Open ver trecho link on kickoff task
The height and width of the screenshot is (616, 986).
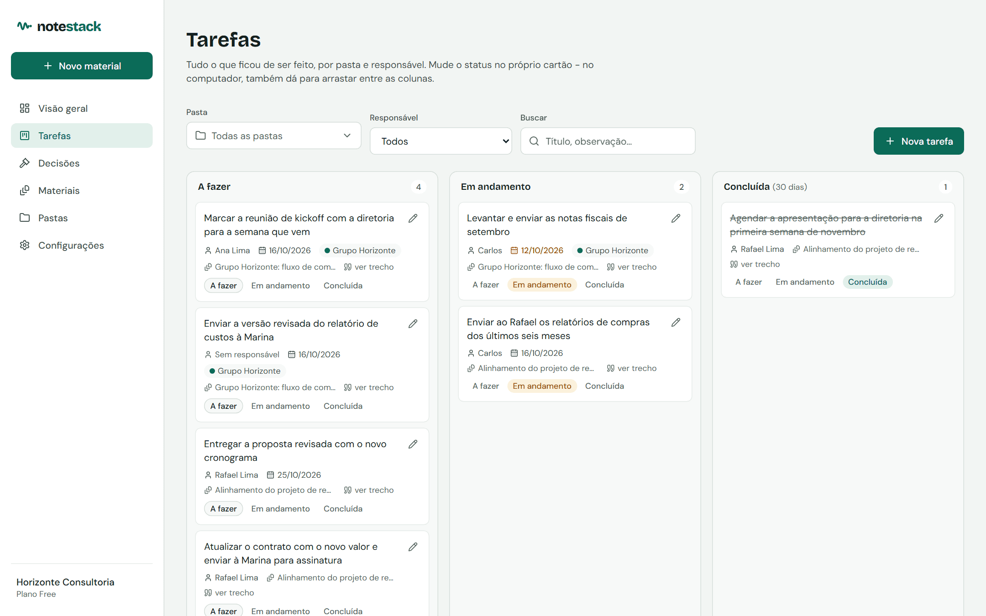[369, 267]
